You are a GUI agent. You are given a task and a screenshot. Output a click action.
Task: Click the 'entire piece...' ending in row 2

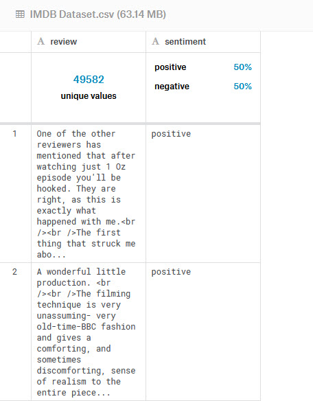(73, 393)
